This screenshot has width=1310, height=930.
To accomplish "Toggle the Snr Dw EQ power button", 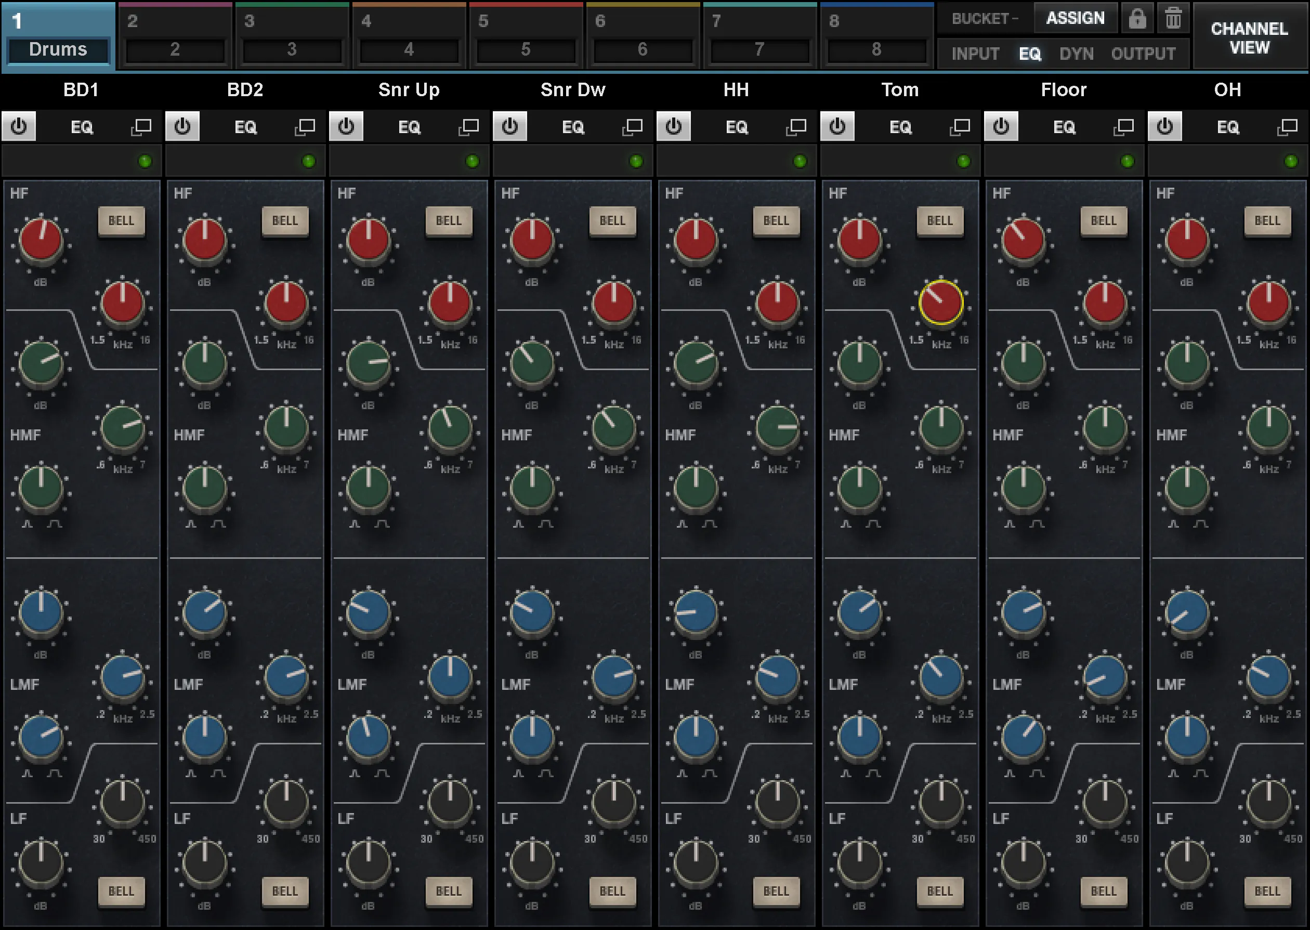I will (510, 126).
